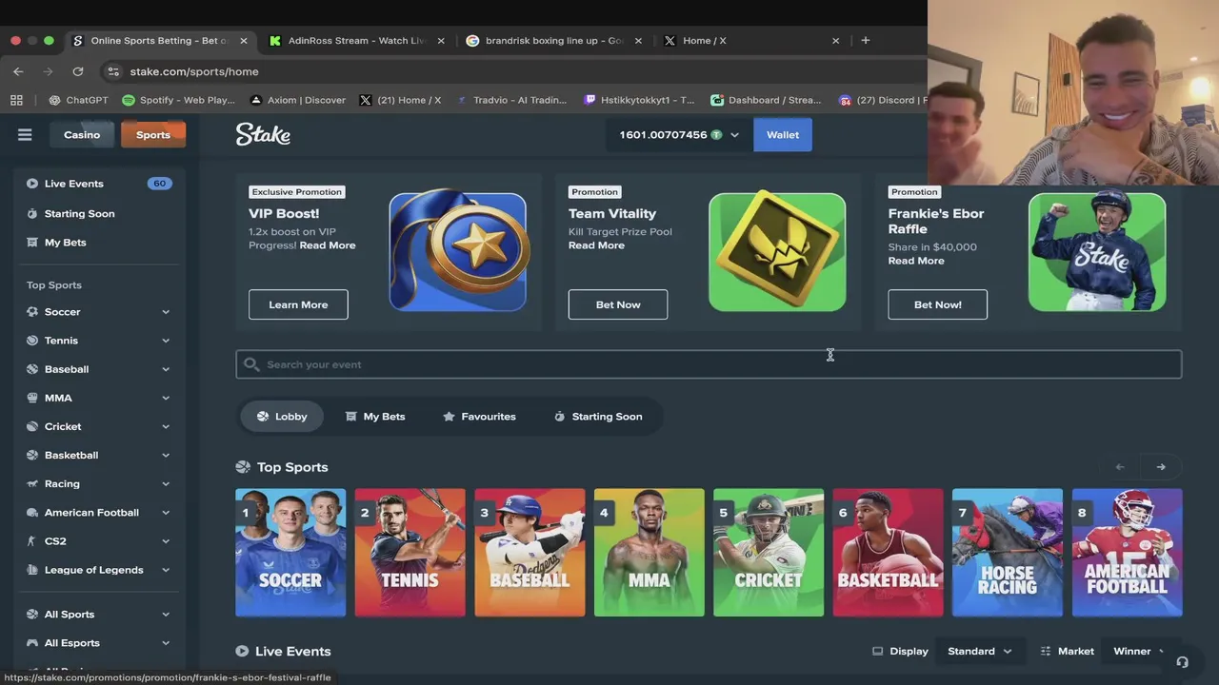Image resolution: width=1219 pixels, height=685 pixels.
Task: Click the Stake logo
Action: [263, 134]
